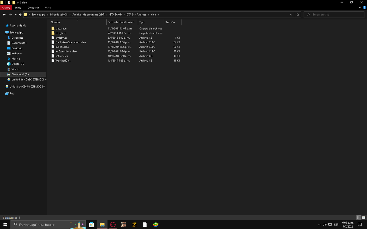Expand the chevron after GTA San Andreas breadcrumb
Image resolution: width=367 pixels, height=229 pixels.
149,15
